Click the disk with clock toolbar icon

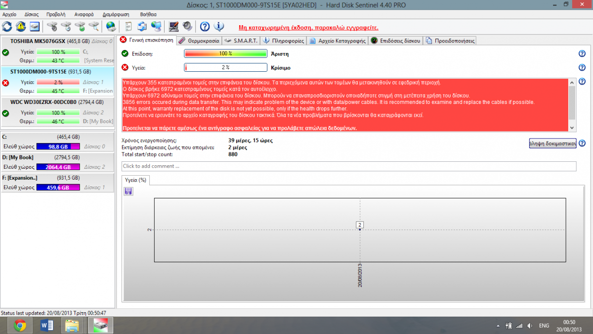pyautogui.click(x=66, y=26)
